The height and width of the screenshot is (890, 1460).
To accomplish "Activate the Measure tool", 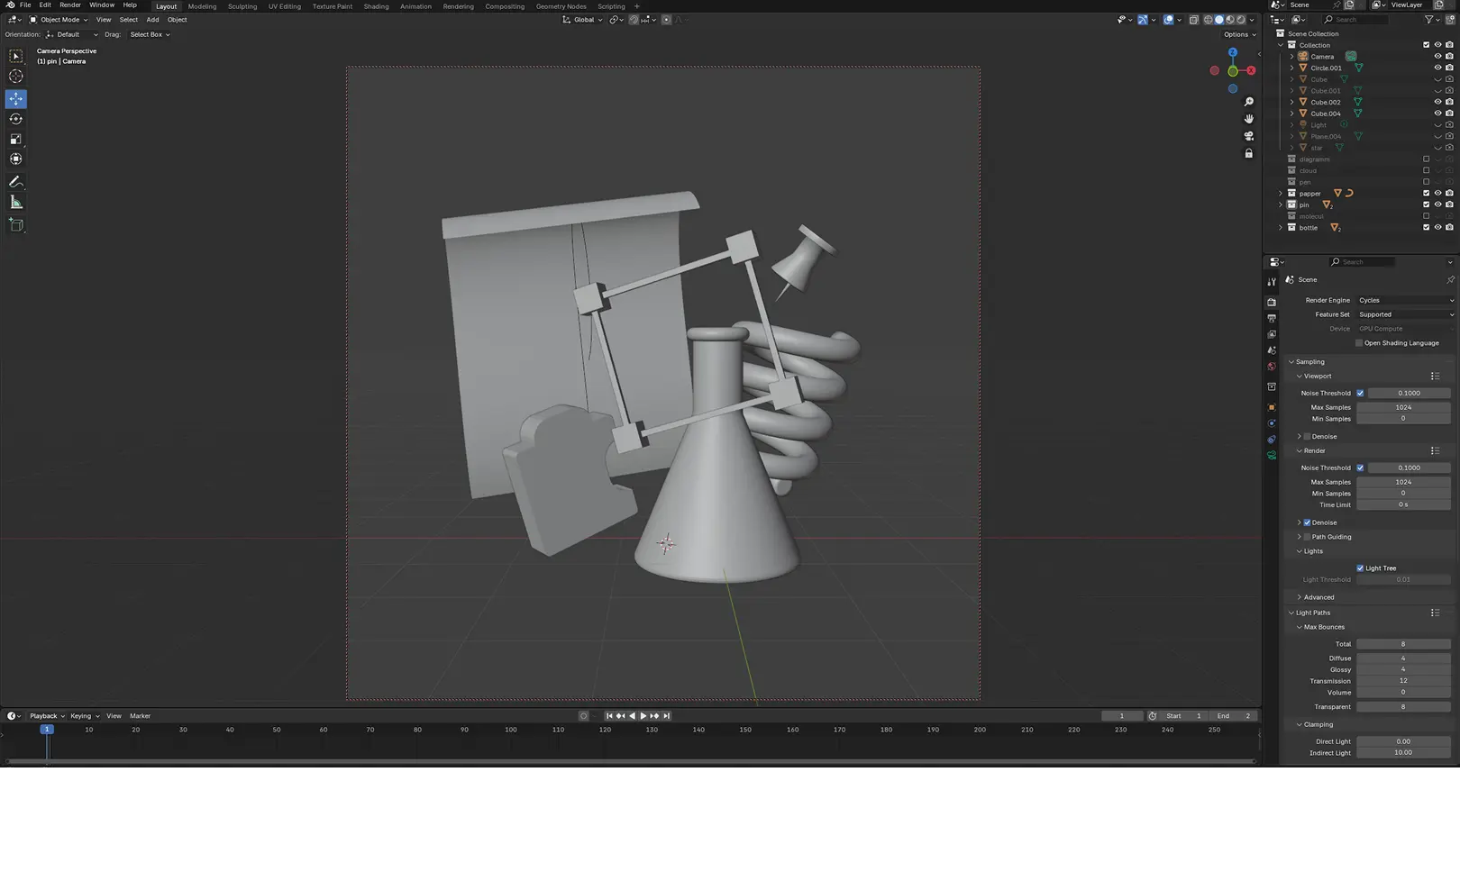I will [16, 203].
